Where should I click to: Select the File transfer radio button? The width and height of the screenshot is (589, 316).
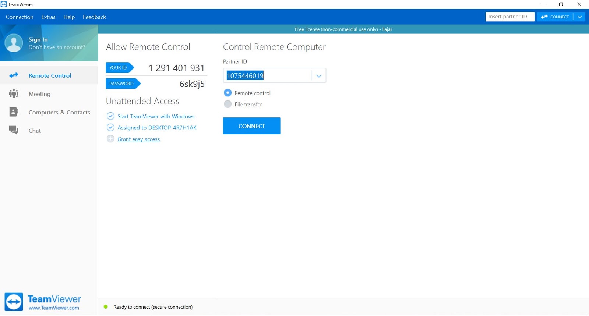pos(228,104)
